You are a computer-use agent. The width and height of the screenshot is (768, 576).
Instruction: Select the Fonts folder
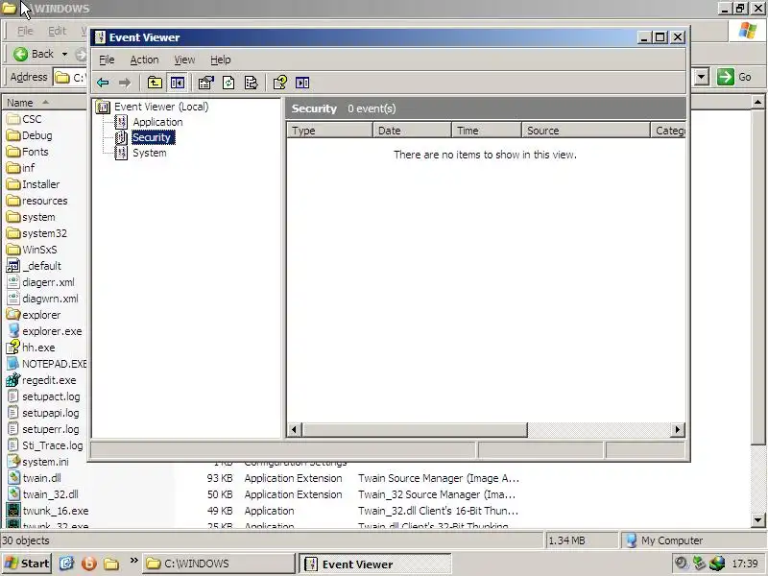[x=35, y=152]
